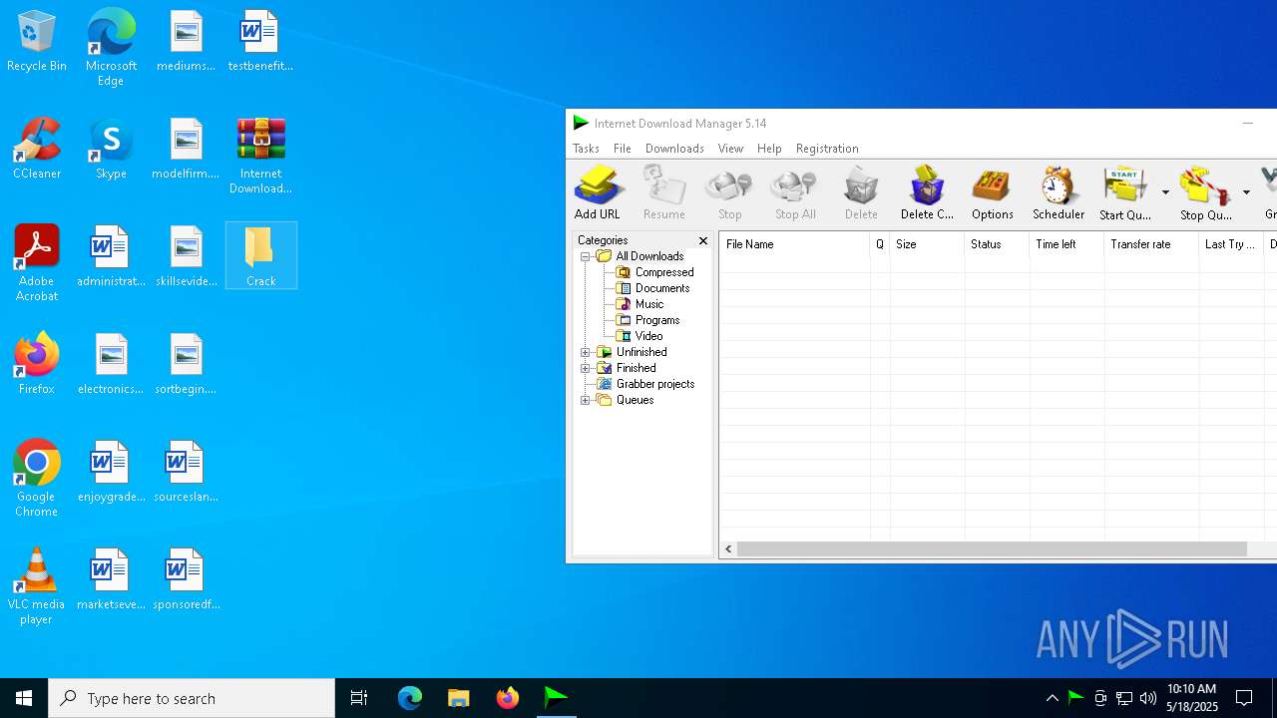The image size is (1277, 718).
Task: Open the Help menu
Action: (x=769, y=149)
